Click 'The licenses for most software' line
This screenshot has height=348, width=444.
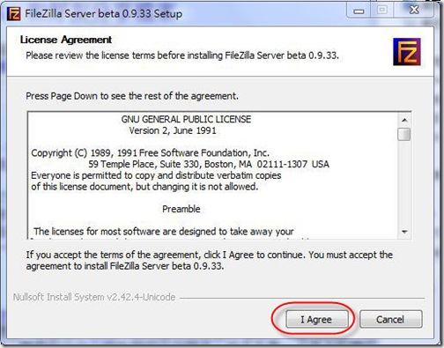(x=164, y=232)
